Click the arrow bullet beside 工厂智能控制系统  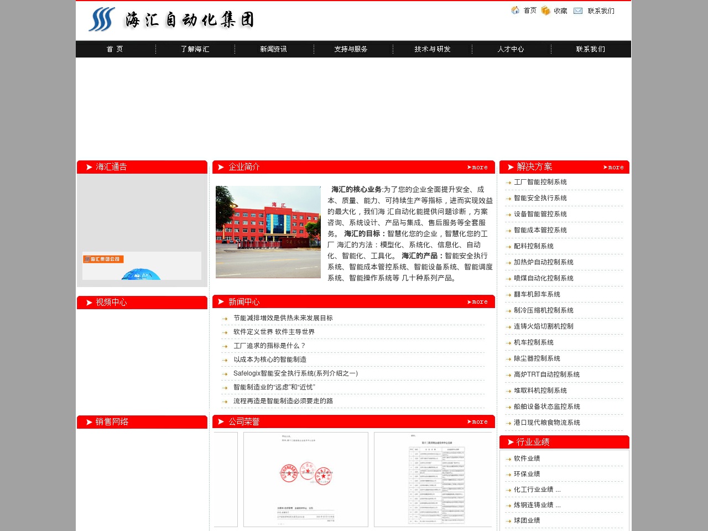[508, 183]
